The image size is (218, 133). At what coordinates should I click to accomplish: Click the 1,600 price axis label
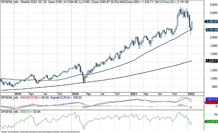(213, 54)
